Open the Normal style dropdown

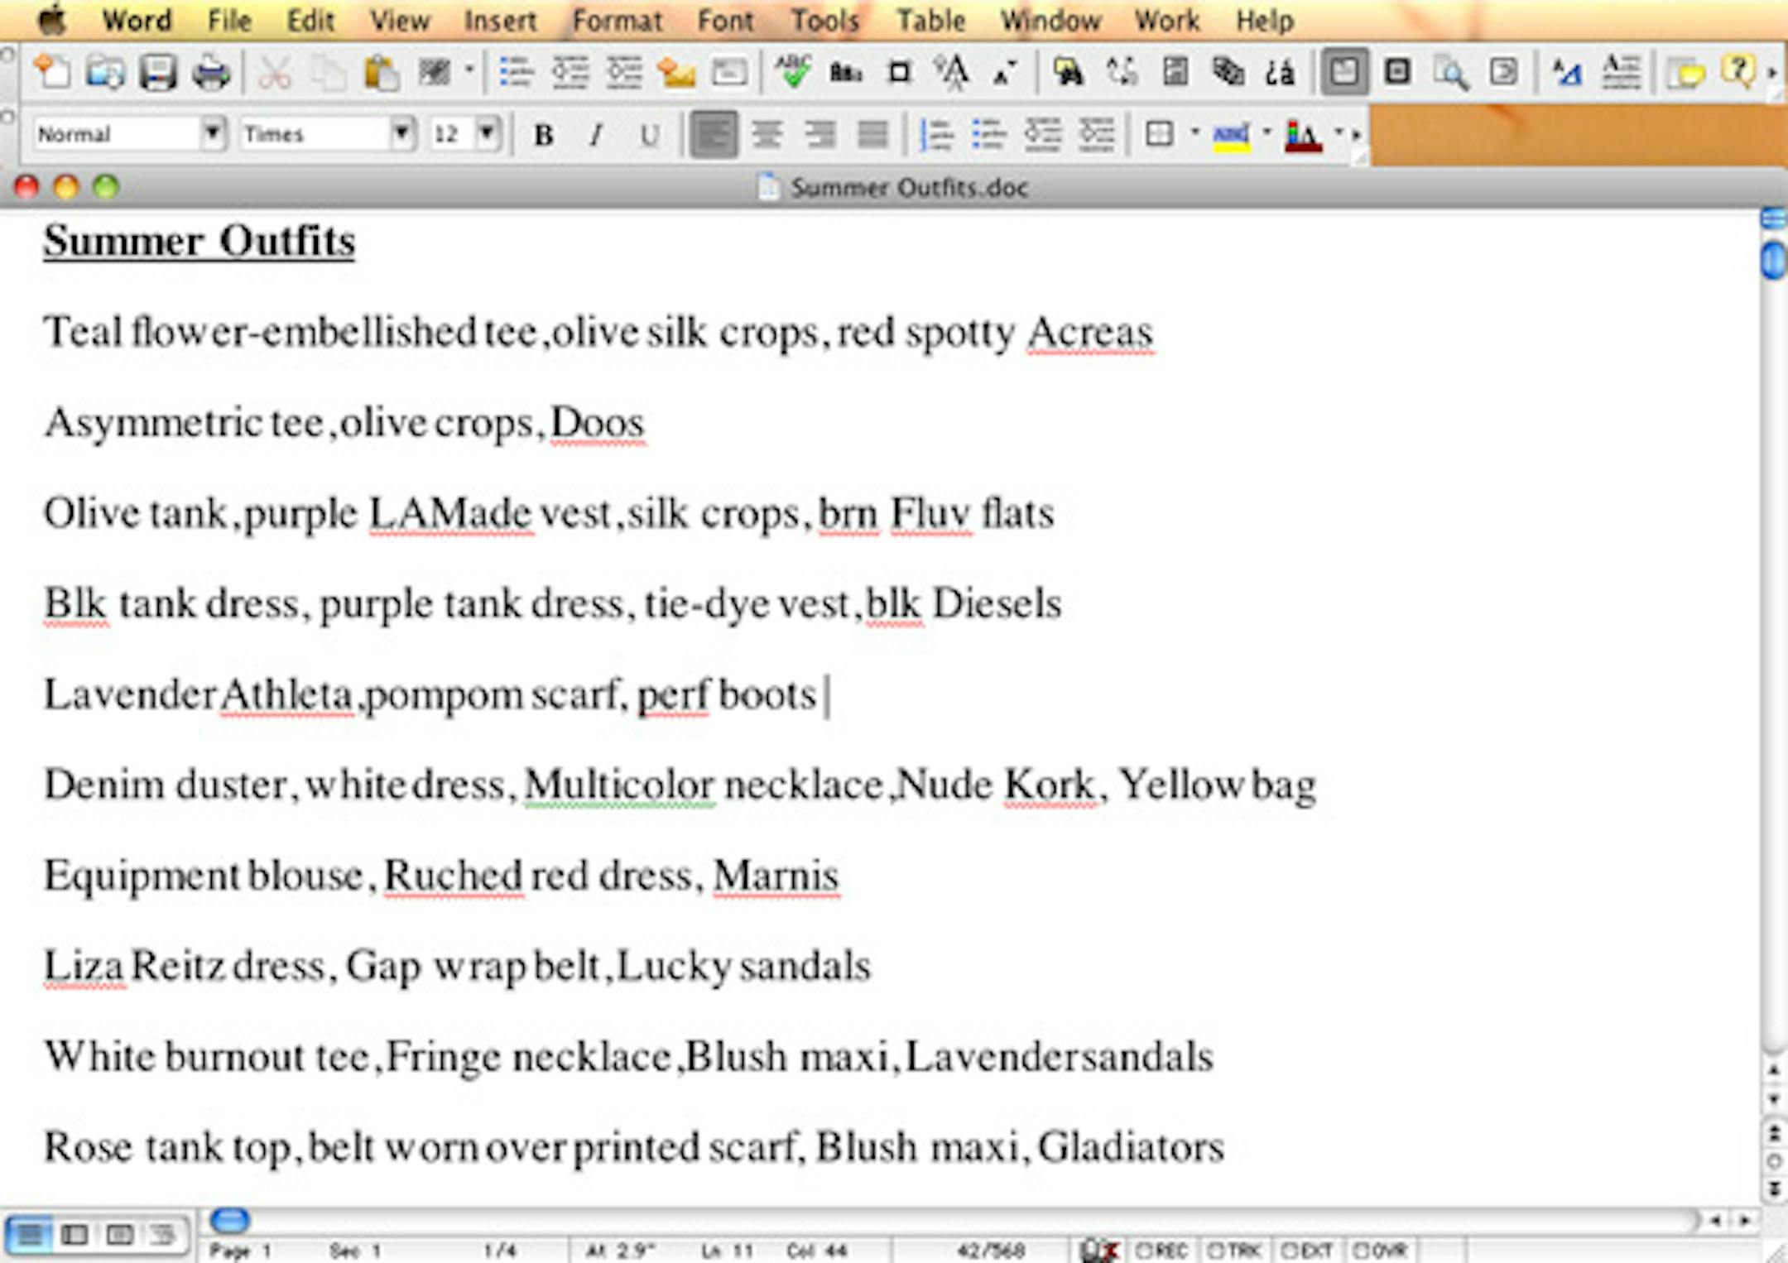pyautogui.click(x=213, y=132)
